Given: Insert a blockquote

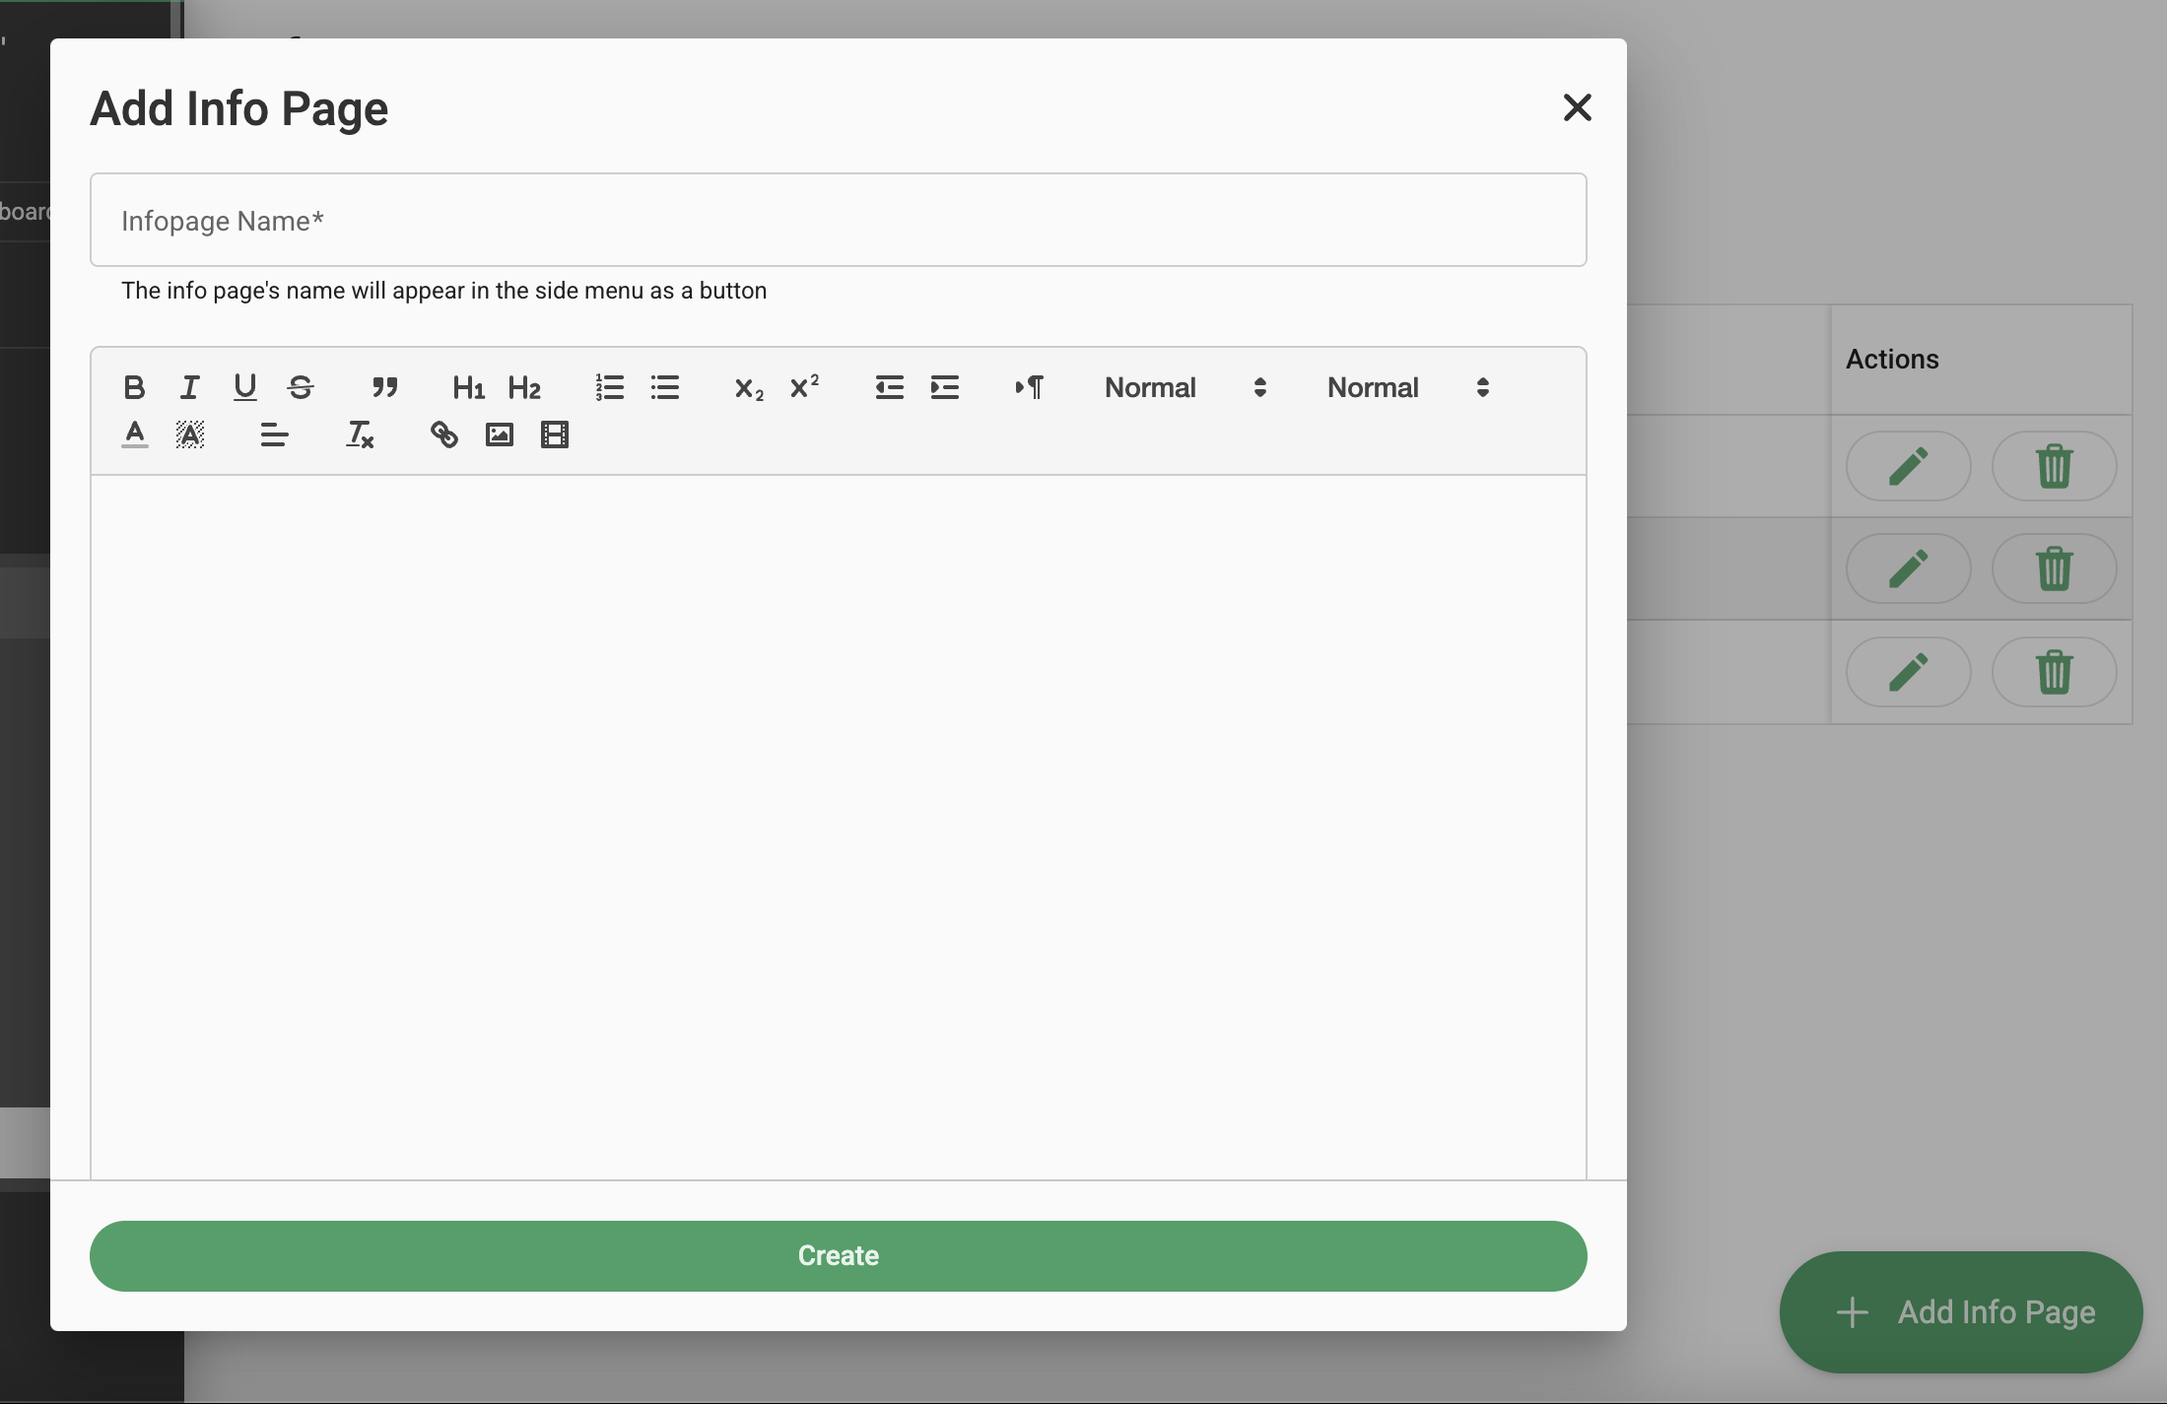Looking at the screenshot, I should [x=384, y=387].
